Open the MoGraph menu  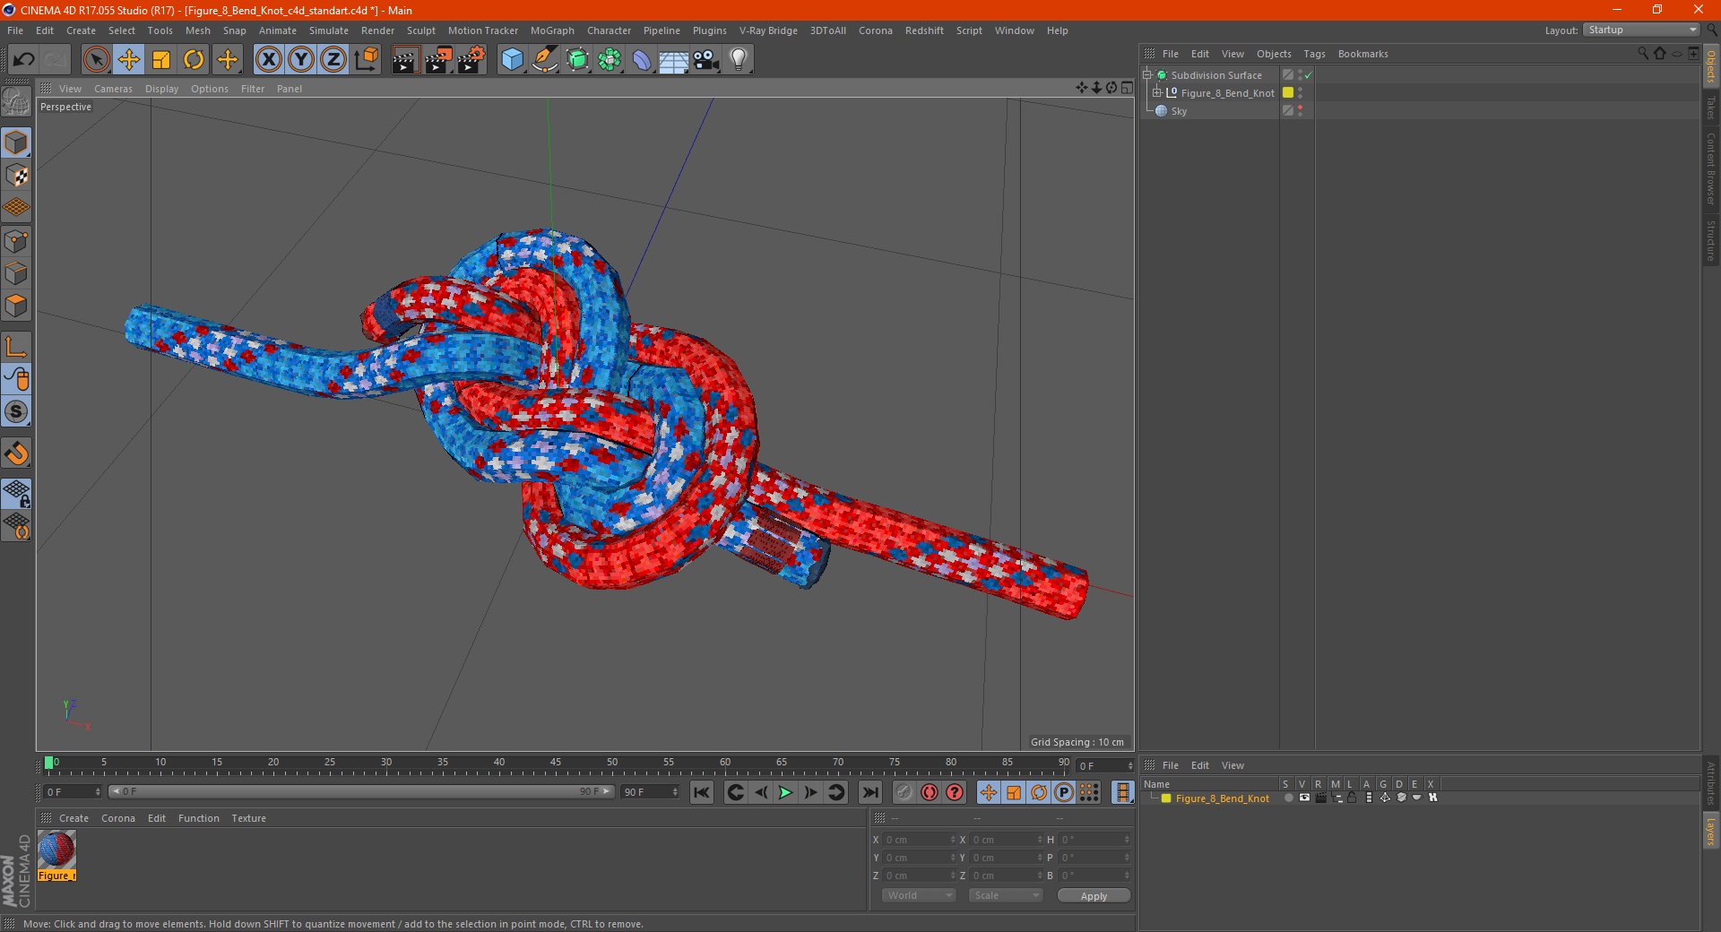pyautogui.click(x=552, y=30)
